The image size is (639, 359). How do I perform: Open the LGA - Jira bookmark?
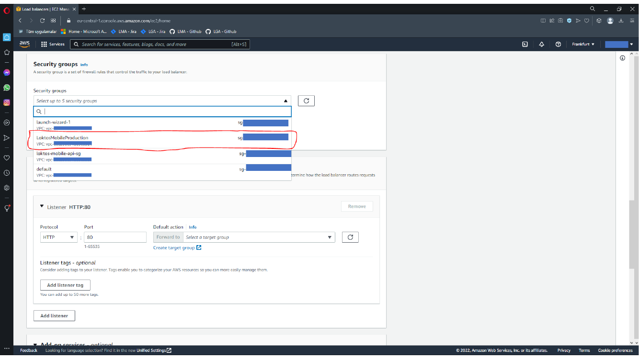tap(153, 32)
